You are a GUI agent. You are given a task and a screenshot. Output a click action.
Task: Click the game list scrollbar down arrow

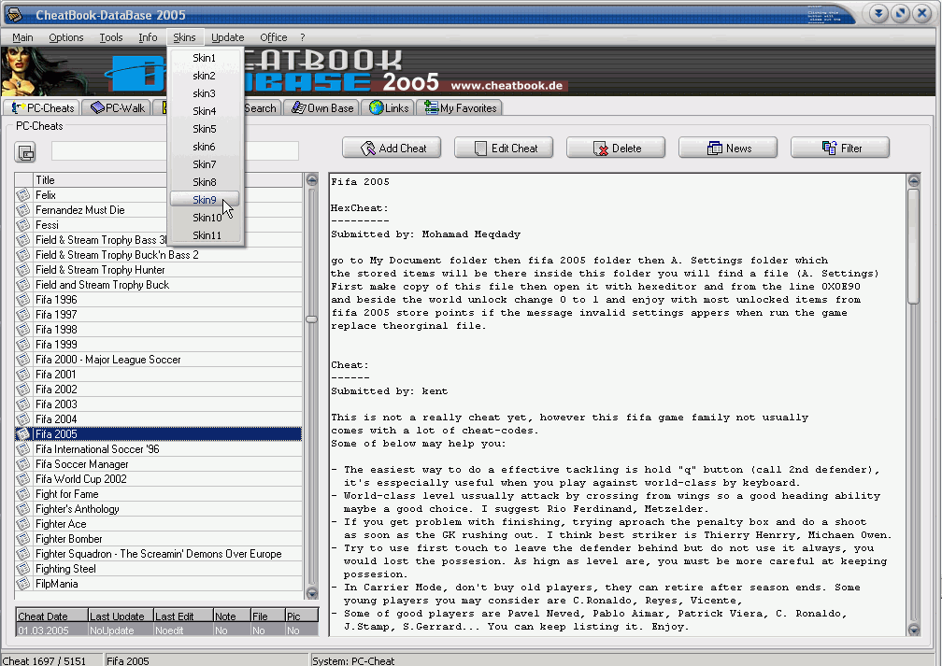[311, 592]
